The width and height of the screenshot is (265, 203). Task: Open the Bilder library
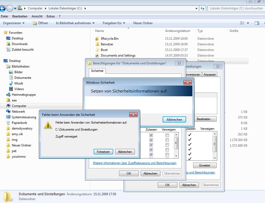(x=19, y=72)
